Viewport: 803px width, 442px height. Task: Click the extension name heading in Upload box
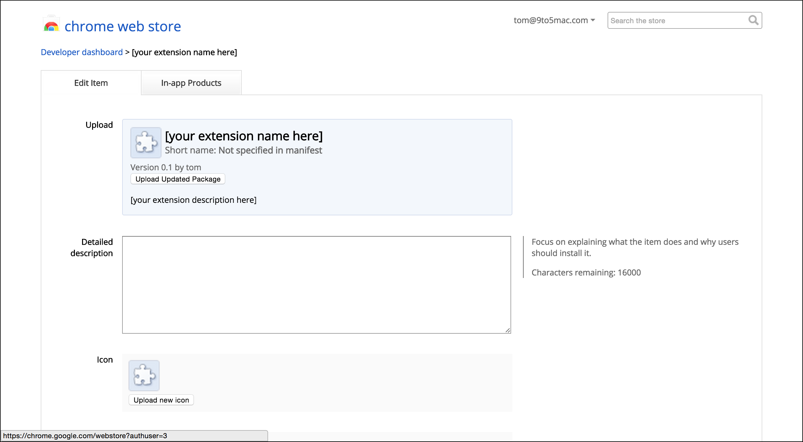(x=244, y=136)
